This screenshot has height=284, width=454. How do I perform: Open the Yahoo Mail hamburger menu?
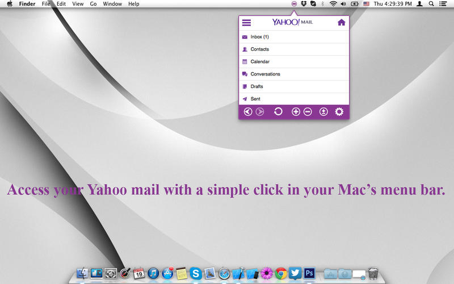pos(246,23)
